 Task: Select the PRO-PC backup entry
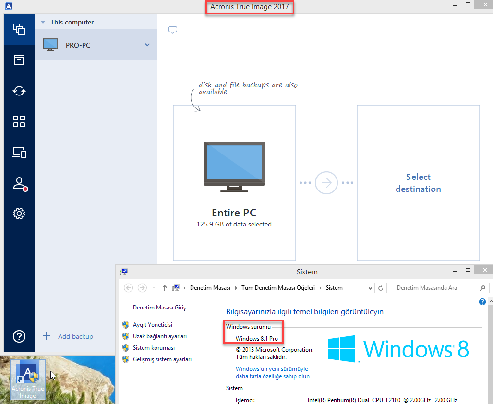point(96,45)
